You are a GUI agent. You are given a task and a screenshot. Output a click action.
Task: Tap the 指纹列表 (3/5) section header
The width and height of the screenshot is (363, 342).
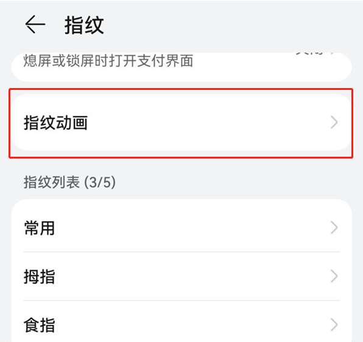(69, 182)
